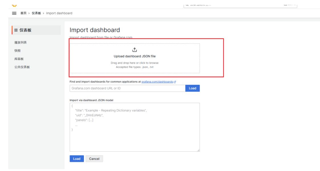The width and height of the screenshot is (320, 171).
Task: Click the upload arrow icon
Action: point(135,50)
